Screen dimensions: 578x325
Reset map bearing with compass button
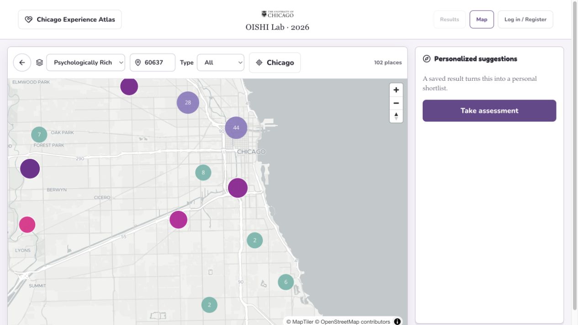396,116
